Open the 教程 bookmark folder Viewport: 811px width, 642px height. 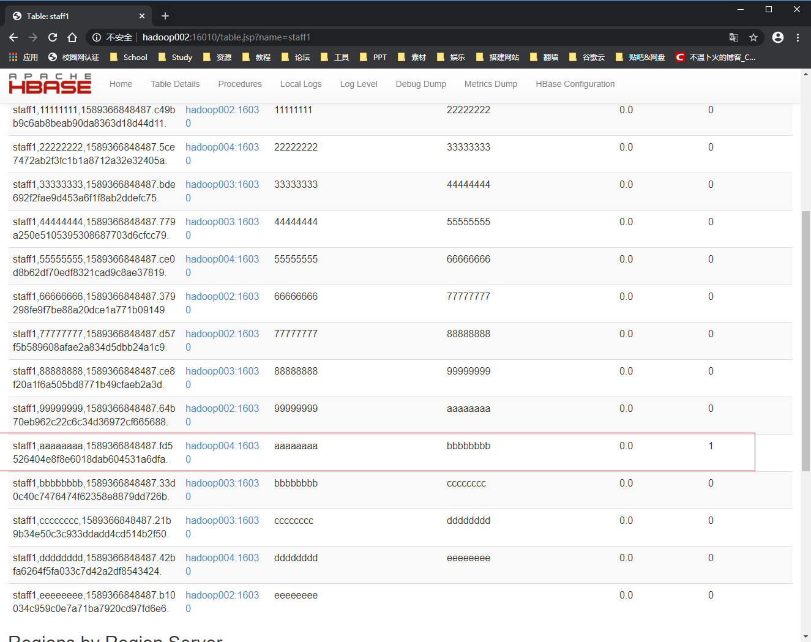point(256,57)
